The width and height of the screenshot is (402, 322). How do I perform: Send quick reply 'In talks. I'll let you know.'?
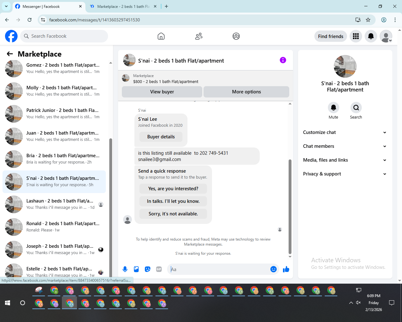173,201
